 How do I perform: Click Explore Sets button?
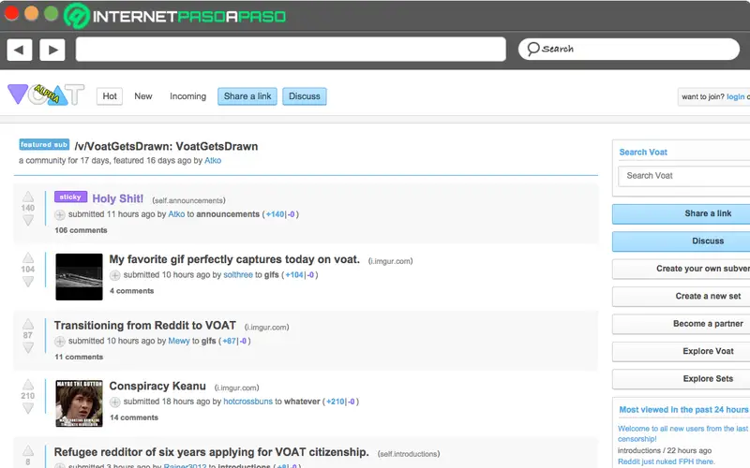[x=682, y=379]
